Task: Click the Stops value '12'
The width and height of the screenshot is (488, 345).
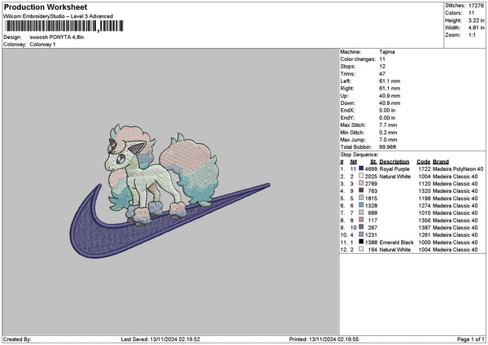Action: (382, 67)
